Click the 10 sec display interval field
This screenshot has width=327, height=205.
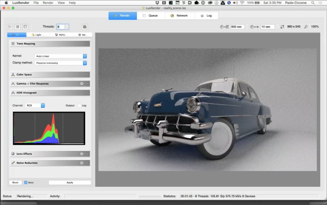point(268,27)
